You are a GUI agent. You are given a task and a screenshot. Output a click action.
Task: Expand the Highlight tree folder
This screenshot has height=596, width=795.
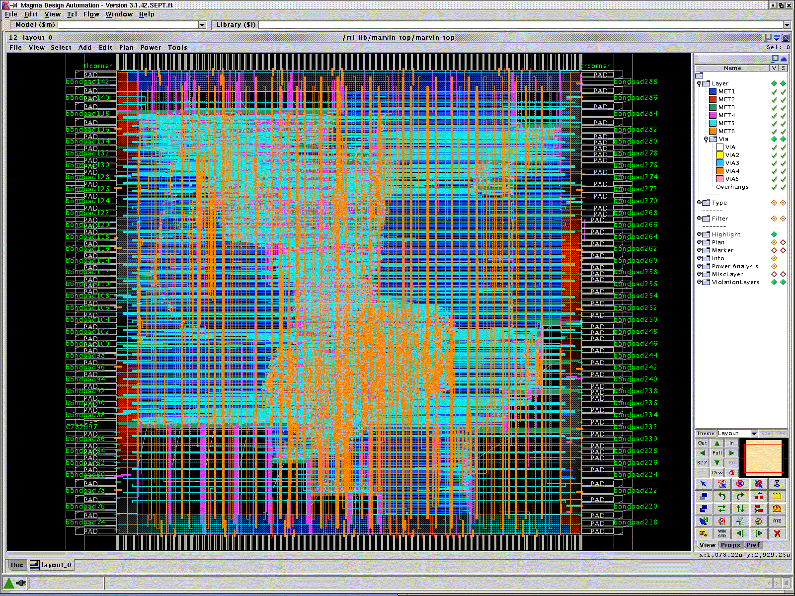pos(699,234)
